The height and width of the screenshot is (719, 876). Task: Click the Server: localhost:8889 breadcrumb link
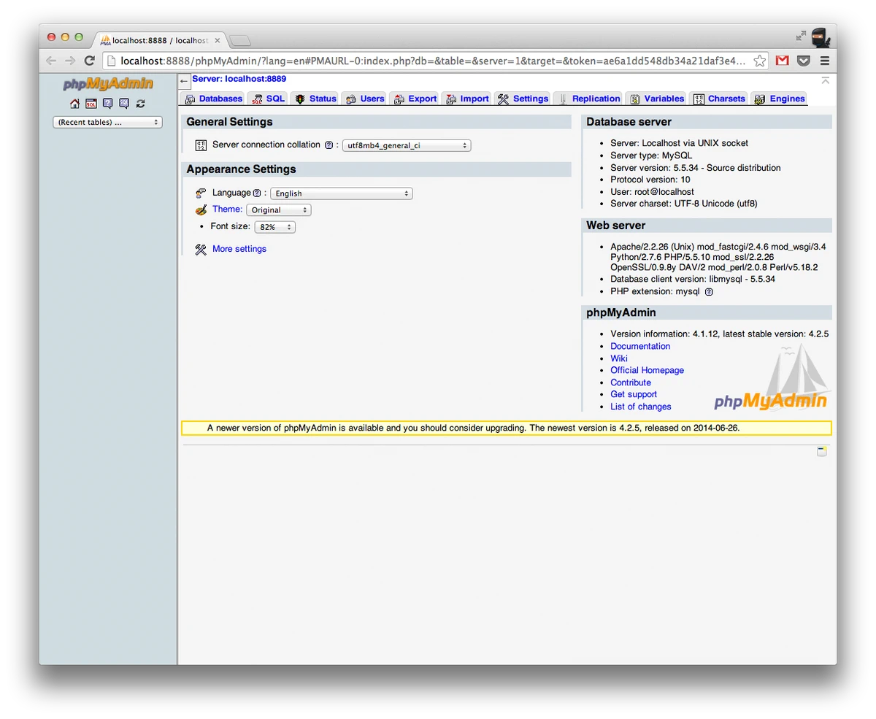(x=239, y=79)
